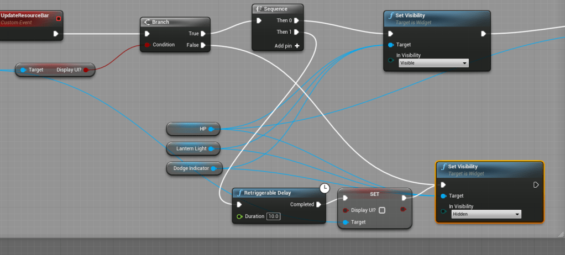The image size is (565, 255).
Task: Click the Dodge Indicator output pin
Action: (213, 168)
